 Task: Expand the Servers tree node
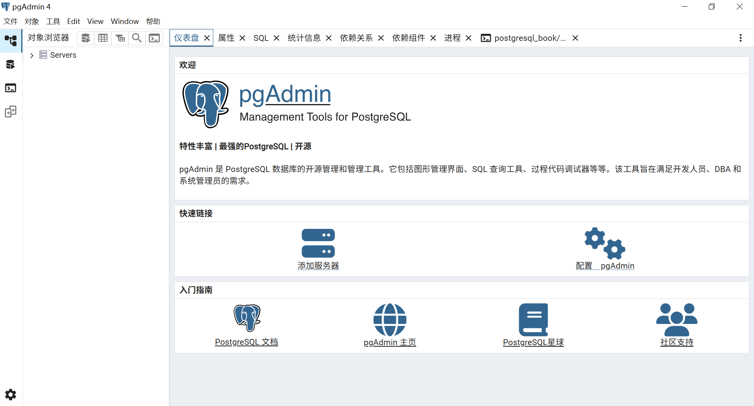[x=32, y=55]
